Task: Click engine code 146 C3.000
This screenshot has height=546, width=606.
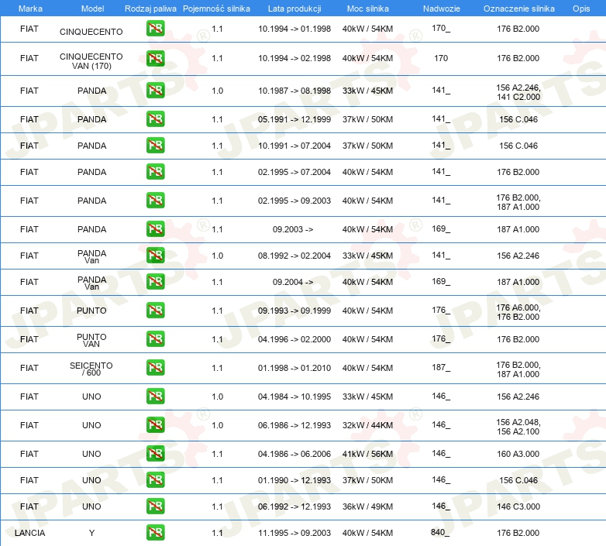Action: pos(518,507)
